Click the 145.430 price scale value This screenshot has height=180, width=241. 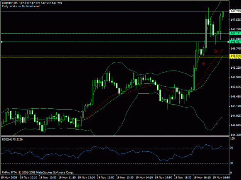(x=236, y=96)
